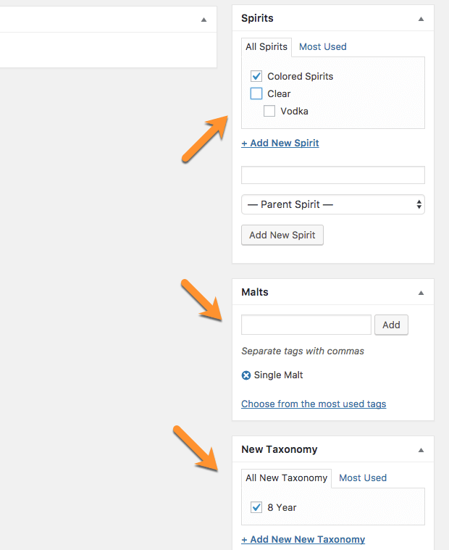449x550 pixels.
Task: Switch to Most Used spirits tab
Action: [322, 46]
